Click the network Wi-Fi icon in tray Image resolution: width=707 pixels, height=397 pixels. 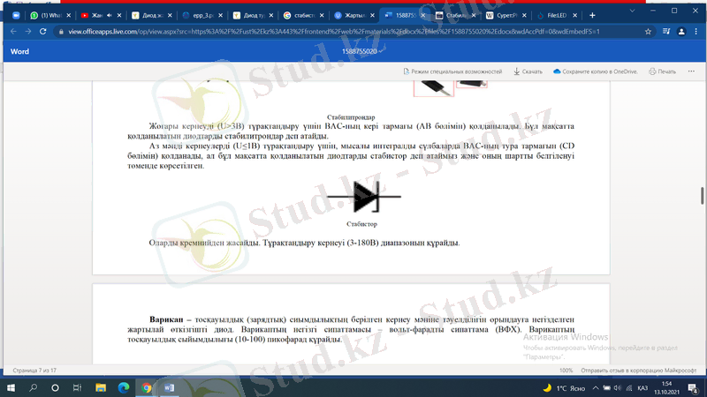click(x=629, y=388)
